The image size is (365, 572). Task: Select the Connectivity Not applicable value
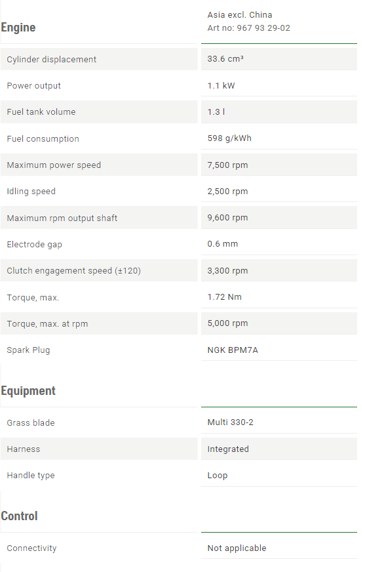pos(237,548)
